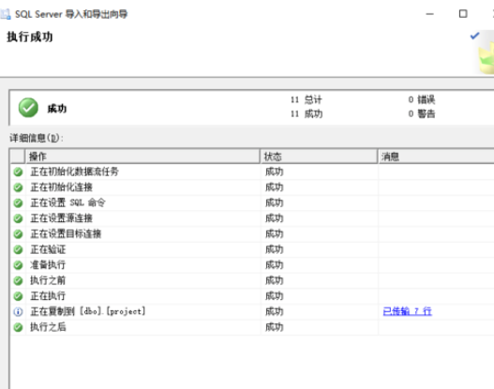Select the 正在初始化连接 row text
This screenshot has width=494, height=389.
coord(62,187)
